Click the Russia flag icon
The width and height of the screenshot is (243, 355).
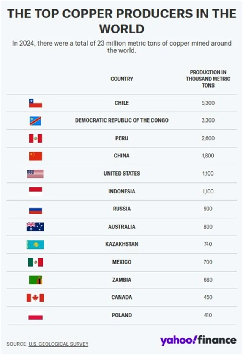pos(35,209)
